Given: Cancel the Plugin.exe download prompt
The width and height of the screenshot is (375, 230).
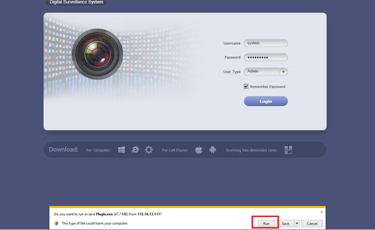Looking at the screenshot, I should tap(312, 224).
